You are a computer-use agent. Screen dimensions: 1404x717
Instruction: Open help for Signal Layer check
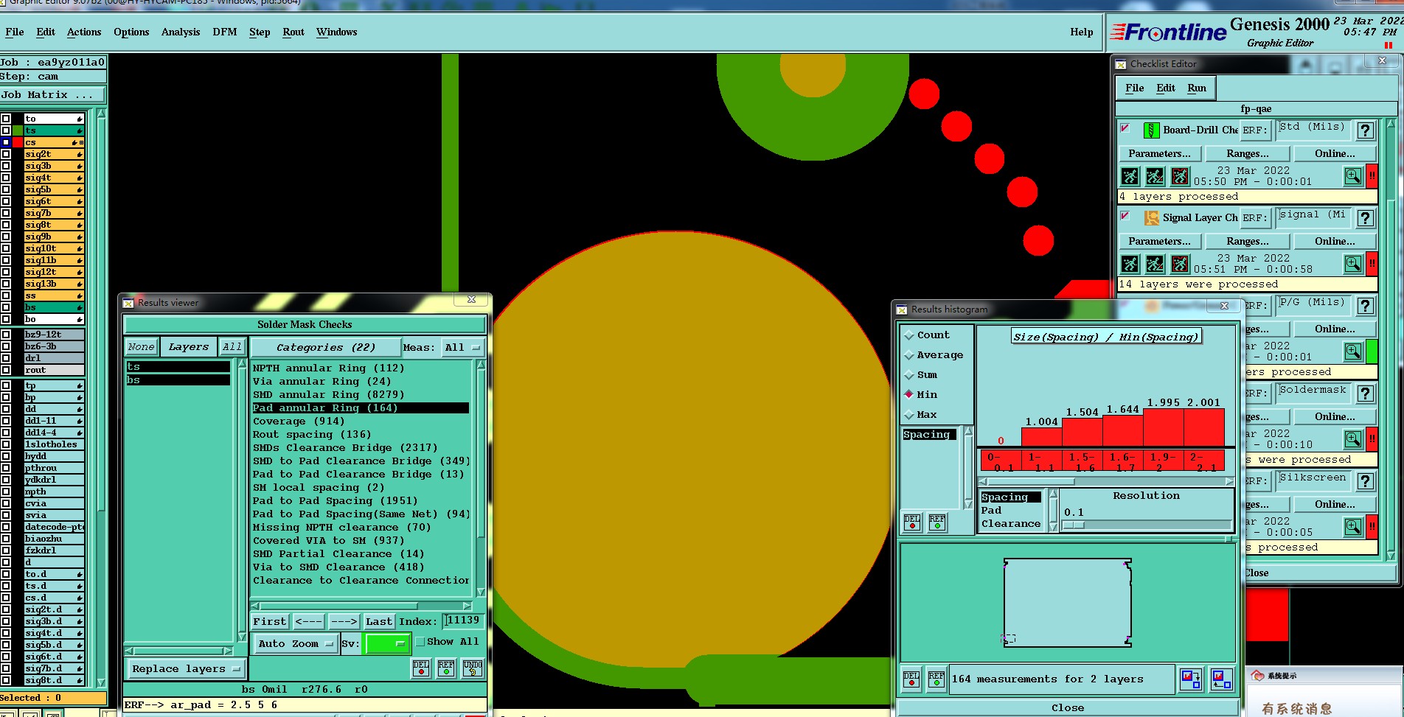point(1366,218)
